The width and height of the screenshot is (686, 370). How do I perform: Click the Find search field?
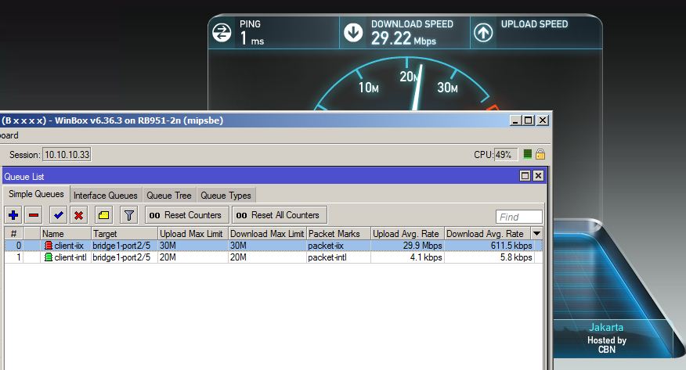[x=519, y=217]
